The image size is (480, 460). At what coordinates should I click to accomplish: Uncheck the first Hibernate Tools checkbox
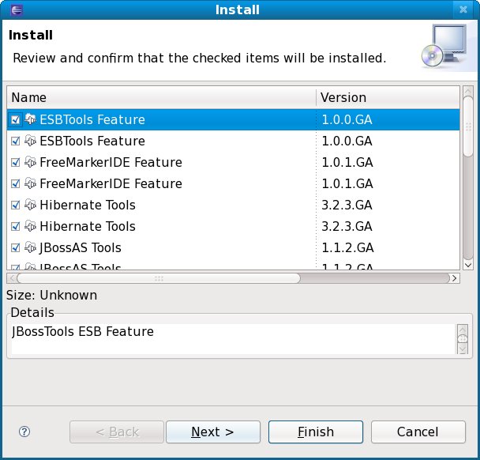(16, 205)
